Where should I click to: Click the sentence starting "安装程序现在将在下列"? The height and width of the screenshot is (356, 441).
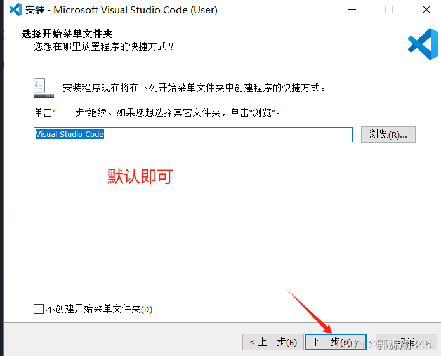coord(194,88)
